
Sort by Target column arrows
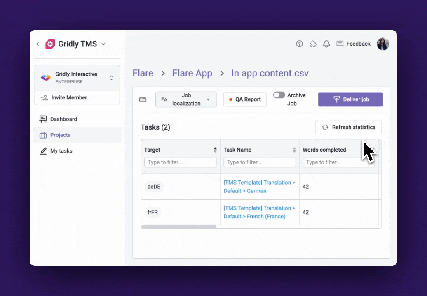(215, 150)
